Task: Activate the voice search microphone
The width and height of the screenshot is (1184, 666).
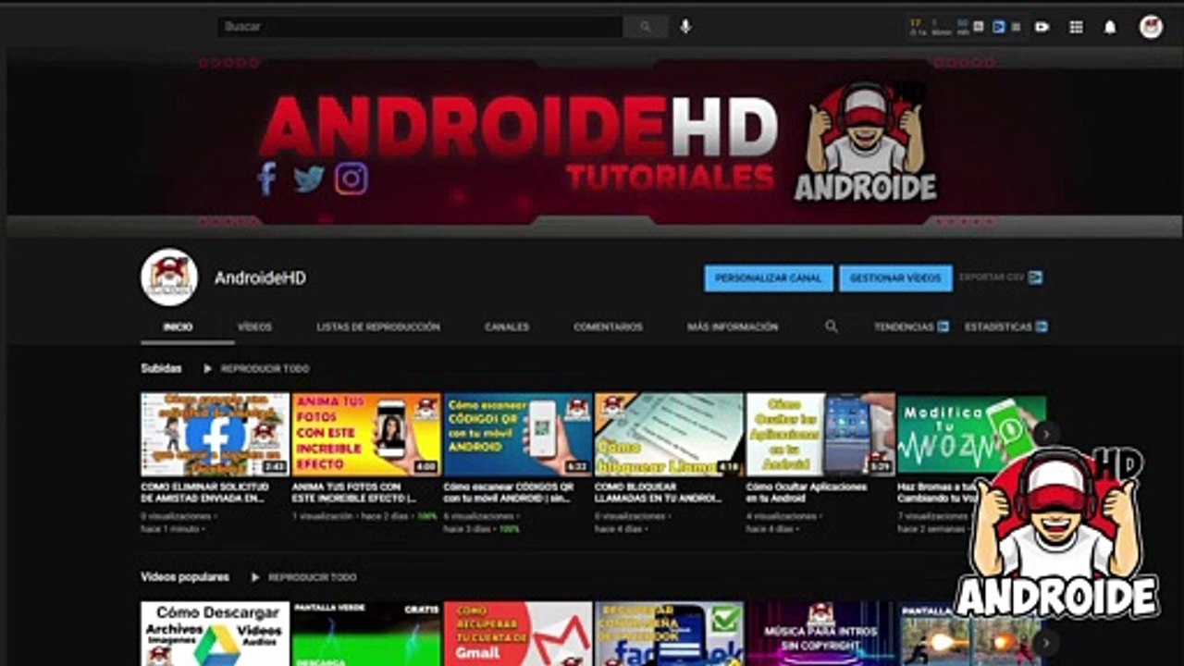Action: click(x=685, y=27)
